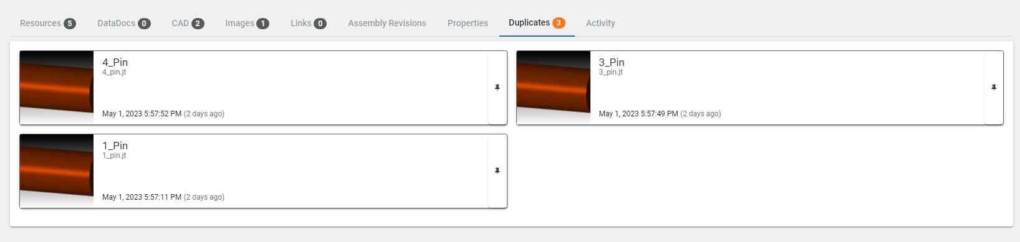This screenshot has height=242, width=1020.
Task: Select the Duplicates tab
Action: coord(537,23)
